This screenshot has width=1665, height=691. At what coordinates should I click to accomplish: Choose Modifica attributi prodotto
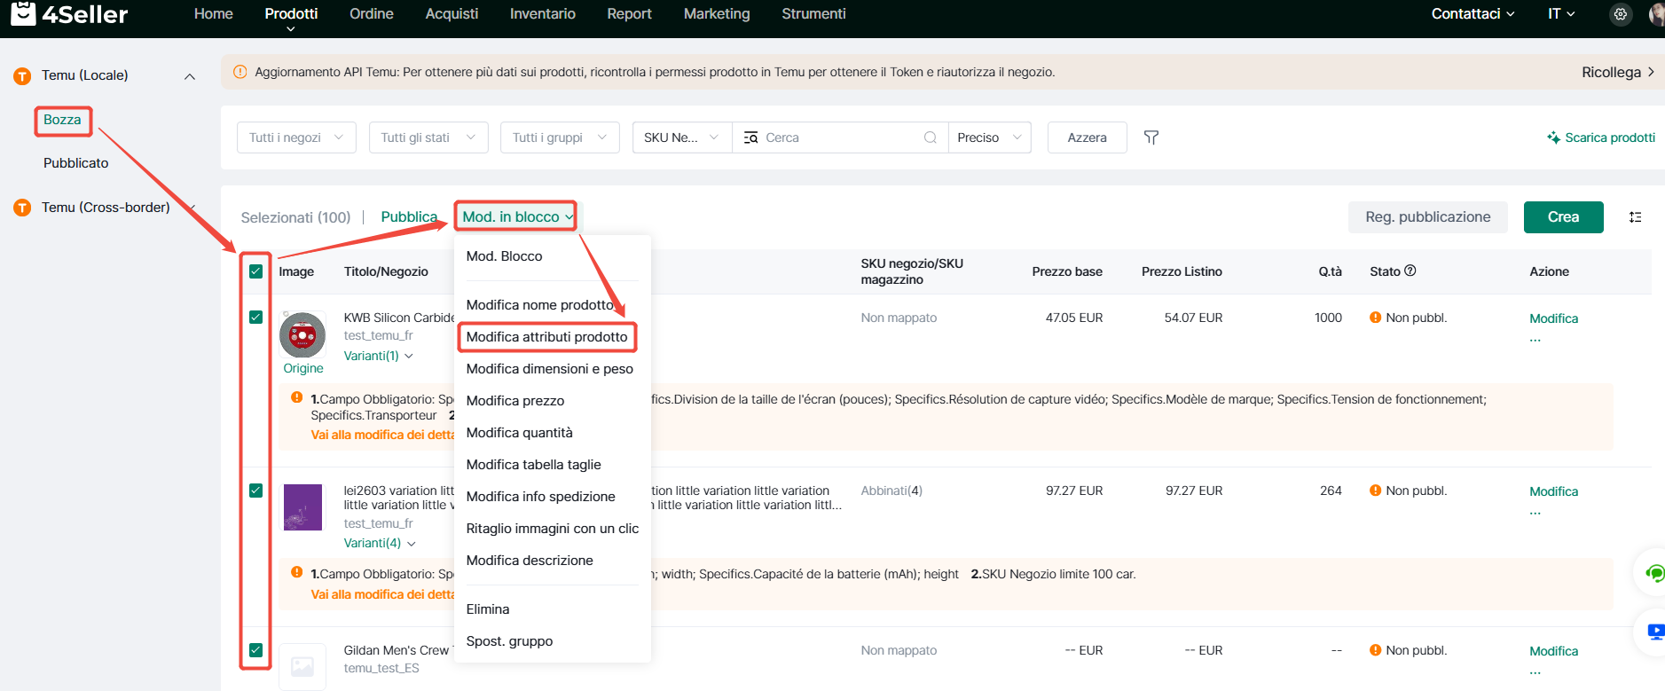(x=553, y=337)
